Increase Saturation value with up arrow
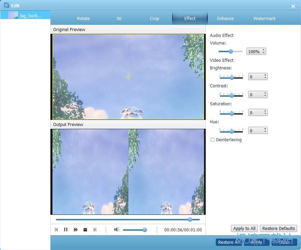The width and height of the screenshot is (301, 250). (265, 111)
